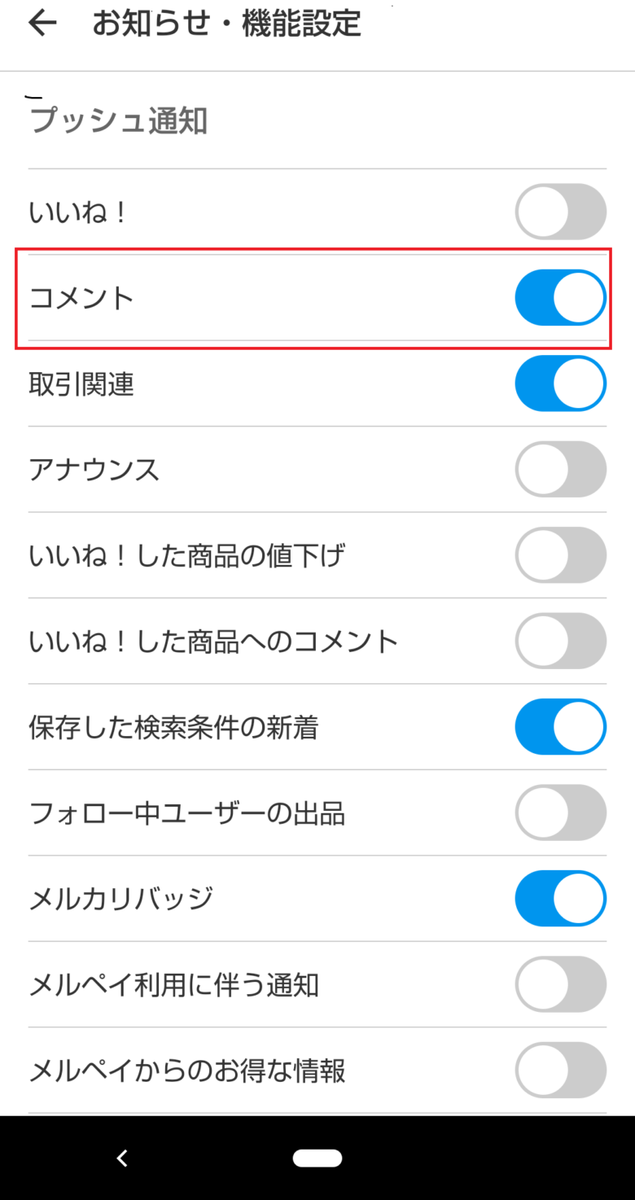The width and height of the screenshot is (635, 1200).
Task: Tap the Android home pill
Action: 317,1158
